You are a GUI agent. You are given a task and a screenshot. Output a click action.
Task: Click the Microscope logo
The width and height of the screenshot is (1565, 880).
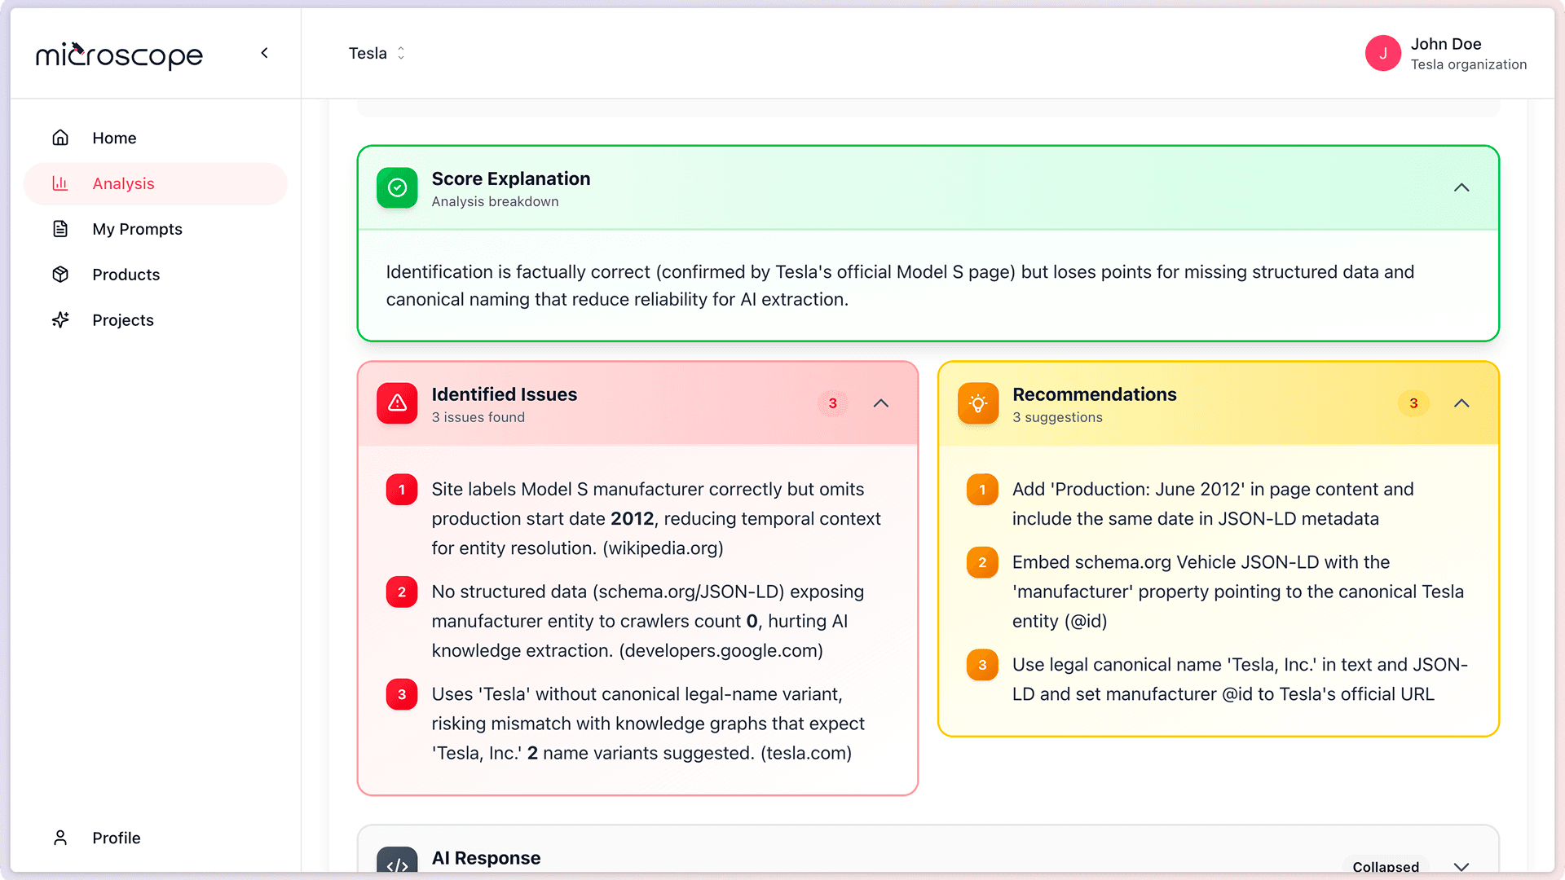pos(119,55)
